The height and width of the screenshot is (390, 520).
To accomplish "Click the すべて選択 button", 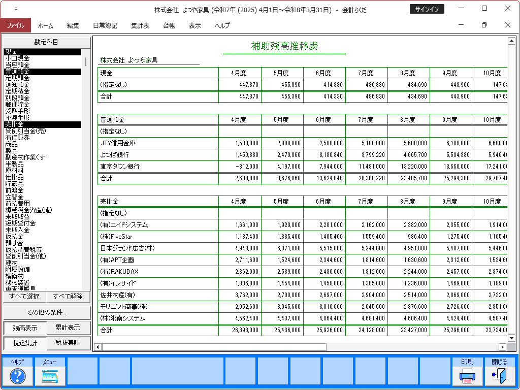I will (24, 297).
